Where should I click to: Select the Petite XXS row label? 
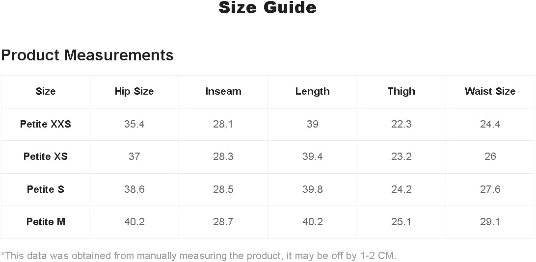coord(46,124)
